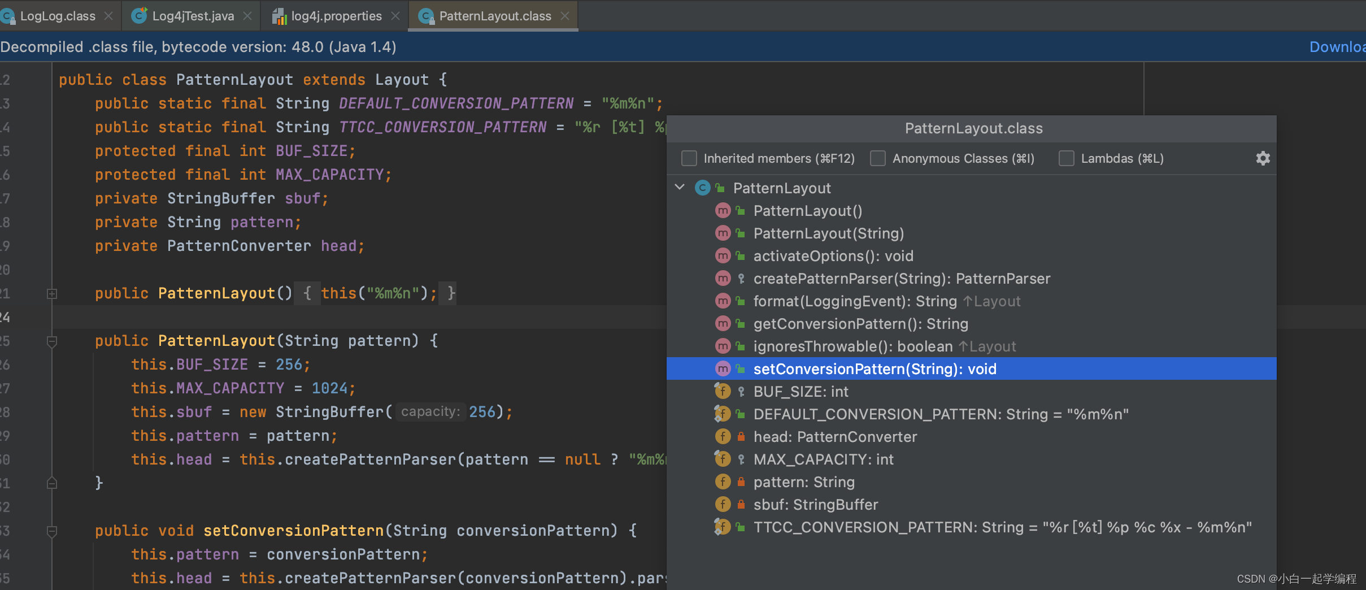Click field icon beside sbuf: StringBuffer
The width and height of the screenshot is (1366, 590).
click(723, 505)
